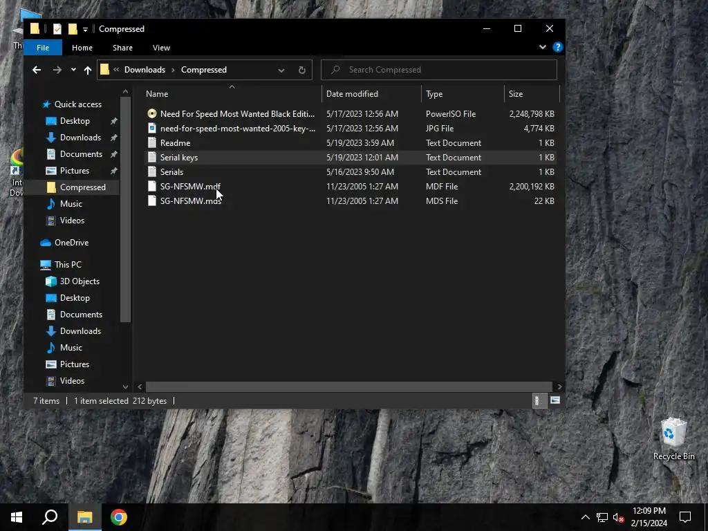The height and width of the screenshot is (531, 708).
Task: Open pinned Pictures under Quick access
Action: [x=75, y=171]
